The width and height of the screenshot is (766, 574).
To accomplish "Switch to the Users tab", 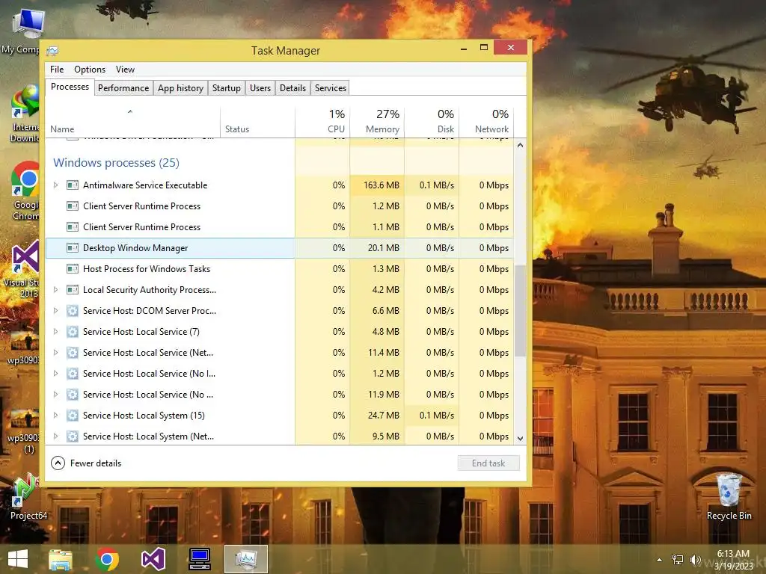I will click(x=260, y=88).
